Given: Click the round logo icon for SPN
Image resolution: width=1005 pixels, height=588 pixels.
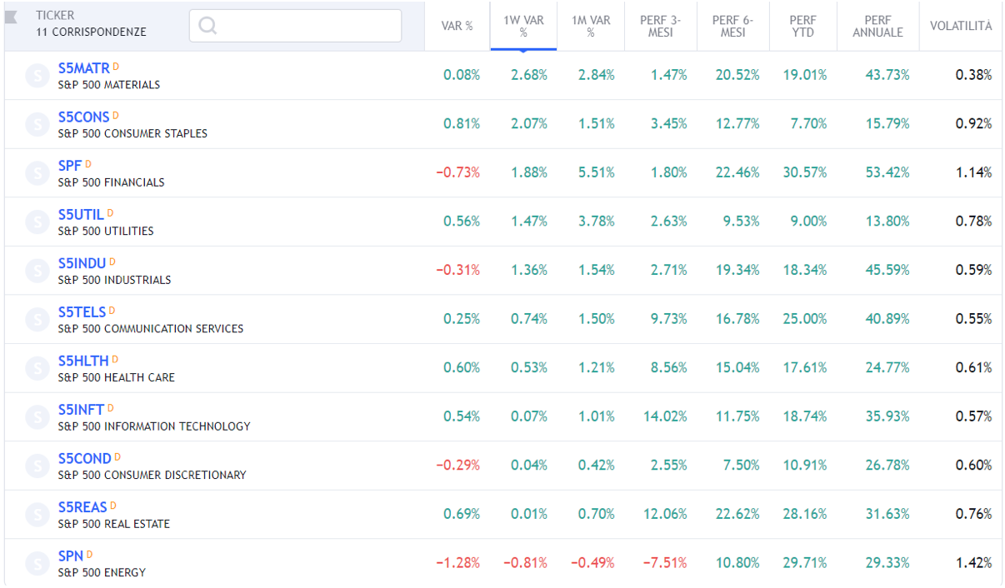Looking at the screenshot, I should [37, 564].
